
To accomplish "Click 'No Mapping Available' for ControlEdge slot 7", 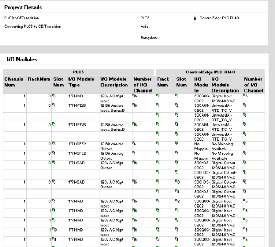I will 222,156.
